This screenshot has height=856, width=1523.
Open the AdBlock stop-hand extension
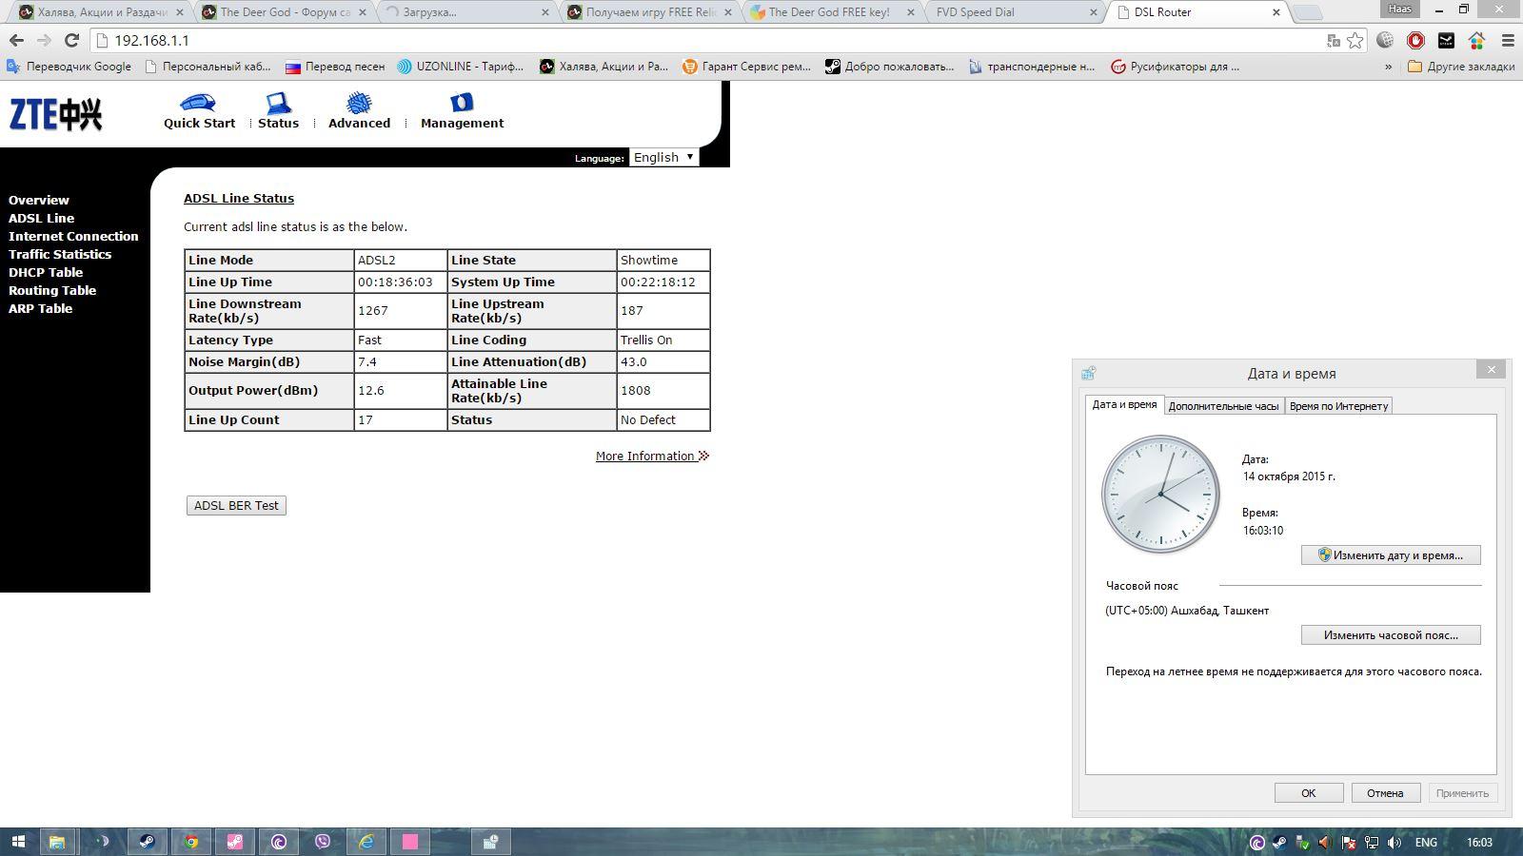coord(1415,40)
